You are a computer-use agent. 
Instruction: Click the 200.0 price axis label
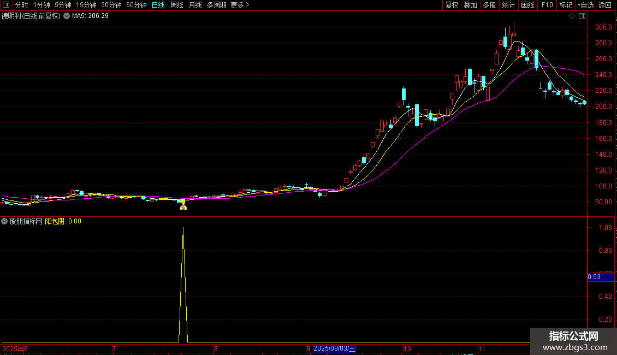[603, 106]
